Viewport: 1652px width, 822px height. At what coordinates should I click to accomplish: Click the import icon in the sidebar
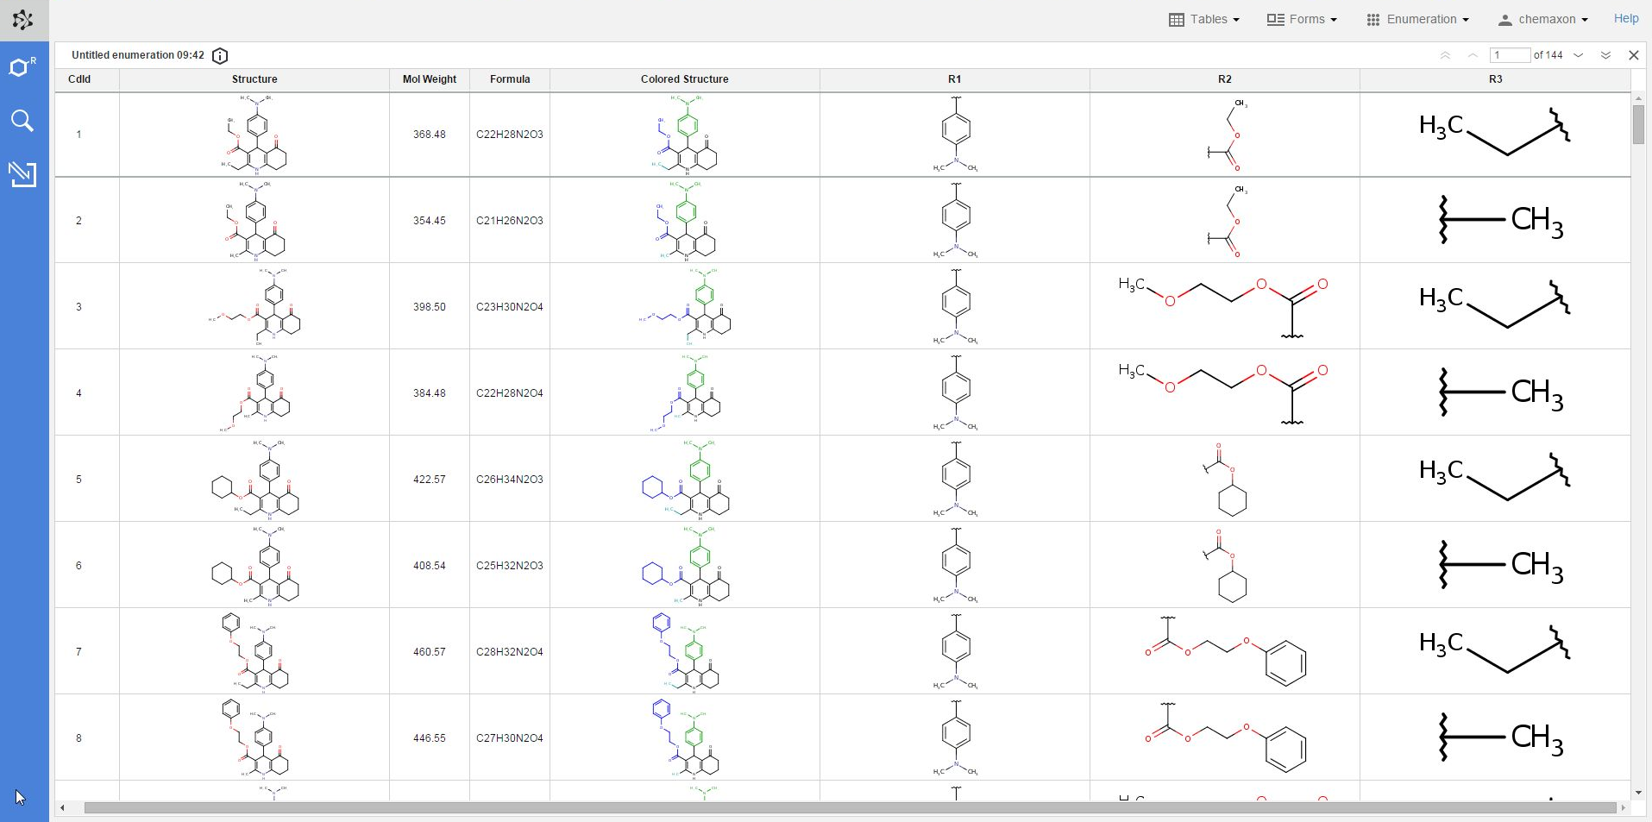(x=23, y=174)
